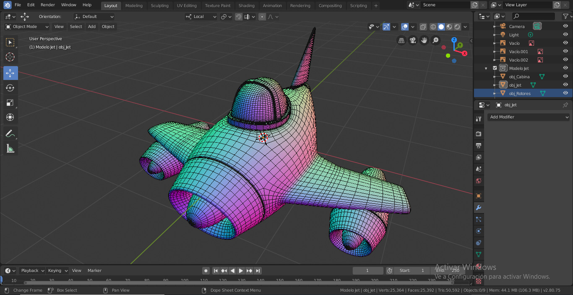Switch to the Sculpting workspace tab
The image size is (573, 295).
(x=159, y=5)
